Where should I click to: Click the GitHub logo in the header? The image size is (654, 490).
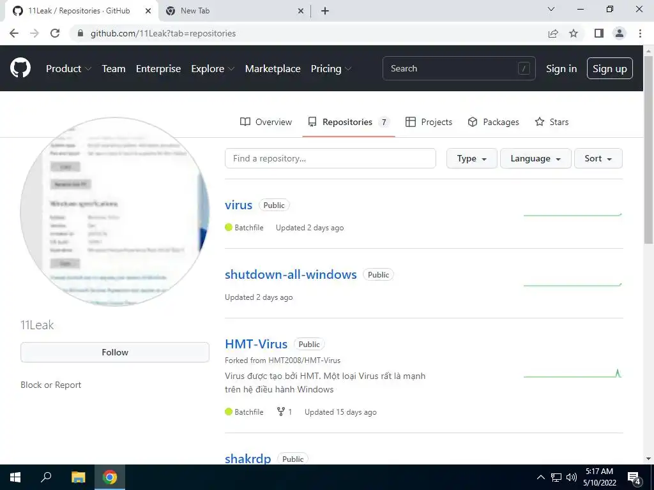coord(20,68)
